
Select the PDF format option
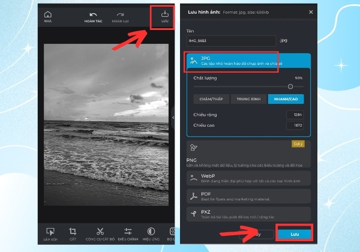(248, 196)
